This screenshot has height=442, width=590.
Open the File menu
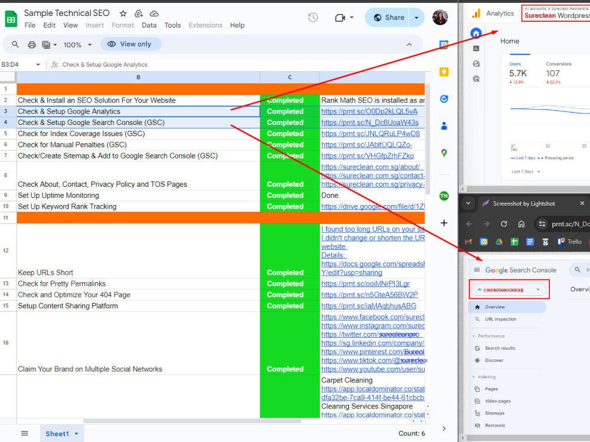click(29, 25)
